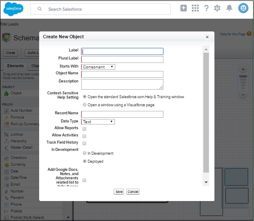Switch to the Elements tab
Screen dimensions: 254x221
click(x=15, y=66)
